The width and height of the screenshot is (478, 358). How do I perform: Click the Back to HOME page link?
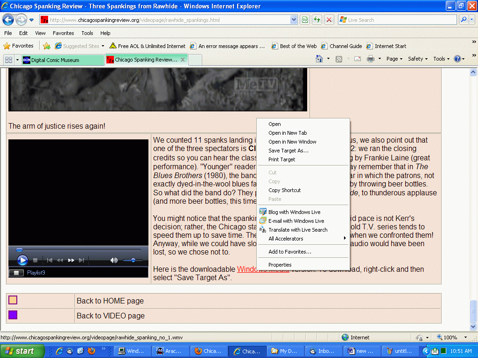tap(110, 301)
